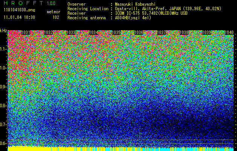Click the meteor count 102
The width and height of the screenshot is (237, 151).
point(56,17)
